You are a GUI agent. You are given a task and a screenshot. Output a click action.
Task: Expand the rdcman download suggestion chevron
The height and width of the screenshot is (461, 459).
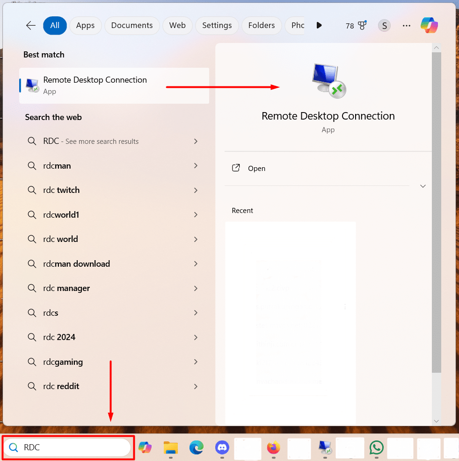[x=196, y=264]
